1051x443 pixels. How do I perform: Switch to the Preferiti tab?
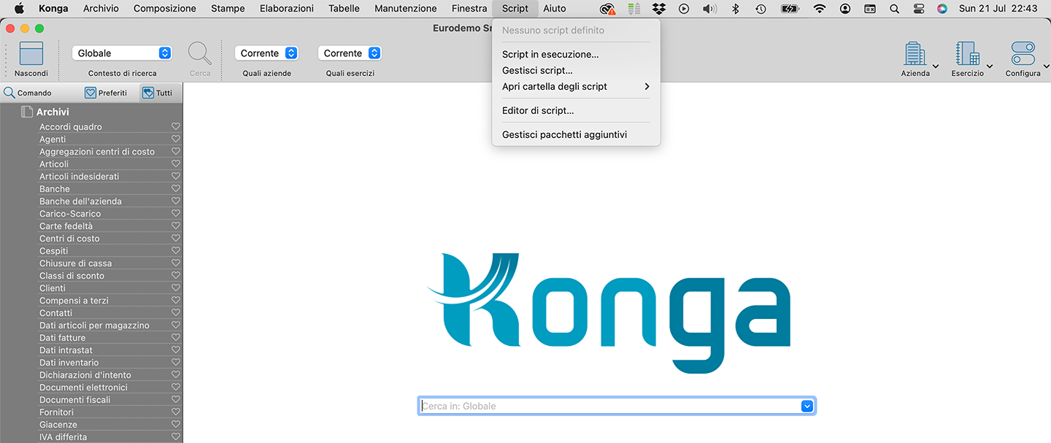[x=106, y=93]
